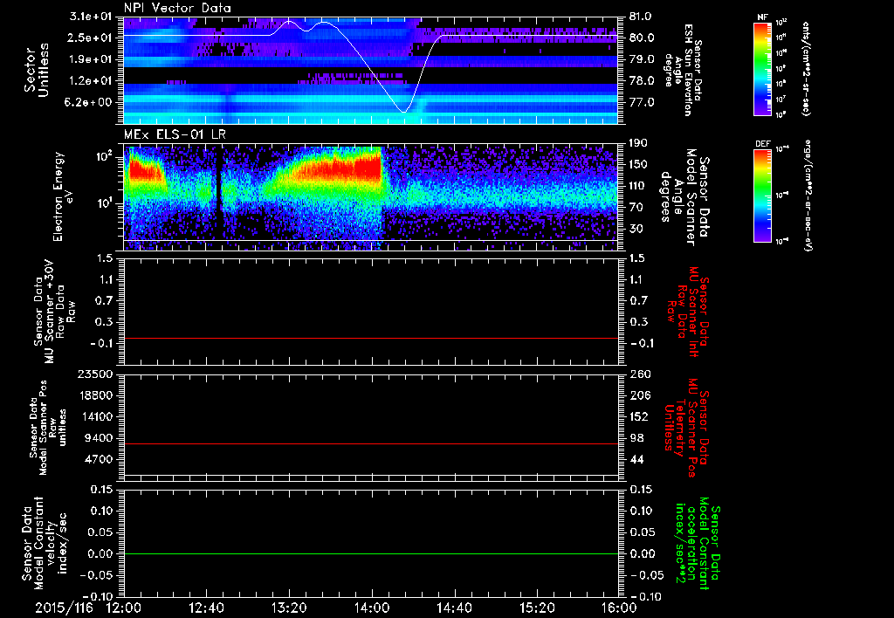Click the DEF color bar title
This screenshot has width=894, height=618.
[x=762, y=144]
